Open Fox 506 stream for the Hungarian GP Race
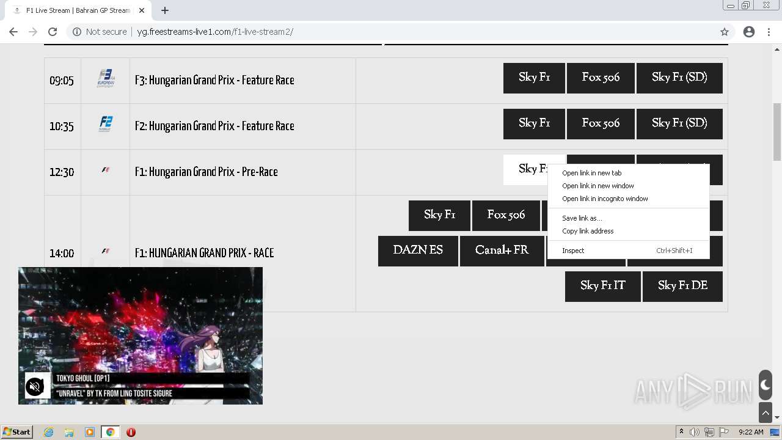 click(506, 216)
